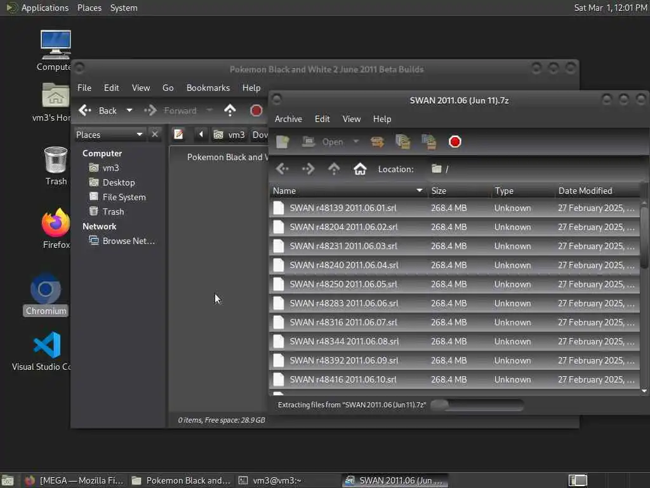
Task: Click Back button in file manager
Action: coord(98,111)
